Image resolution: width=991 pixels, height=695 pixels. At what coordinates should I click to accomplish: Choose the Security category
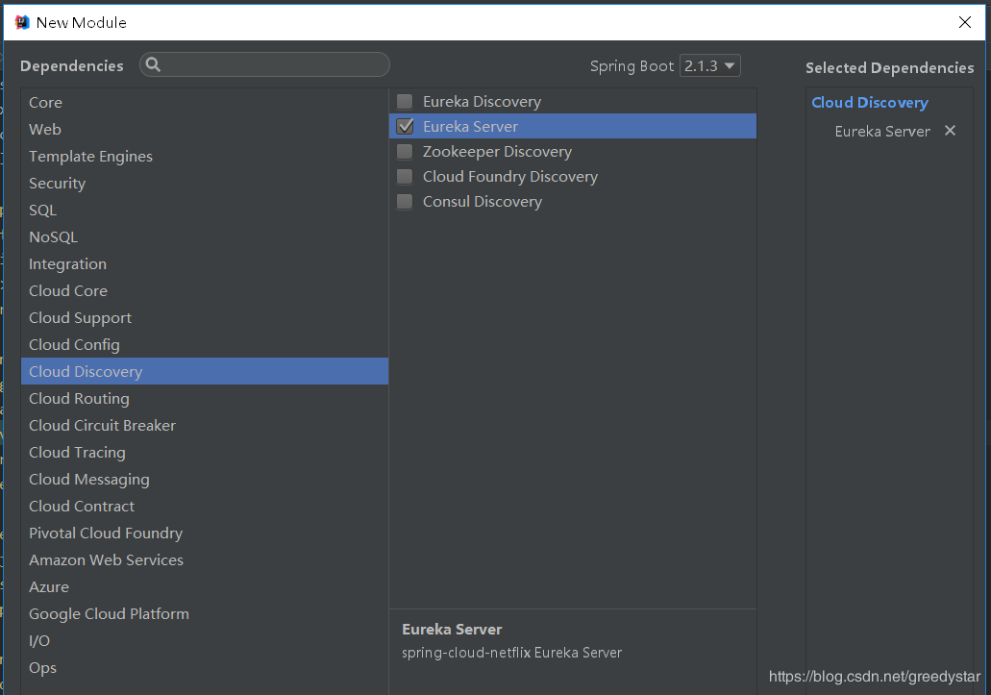pyautogui.click(x=205, y=184)
